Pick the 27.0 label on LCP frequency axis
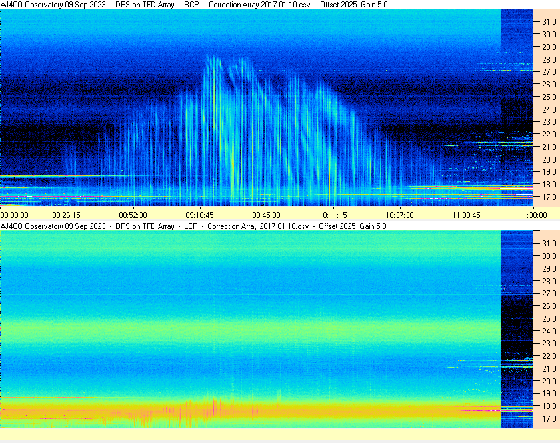This screenshot has height=443, width=560. click(549, 294)
